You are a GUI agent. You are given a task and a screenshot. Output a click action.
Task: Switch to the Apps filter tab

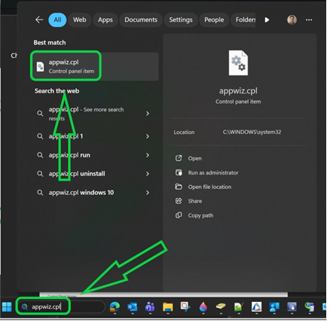[x=106, y=20]
